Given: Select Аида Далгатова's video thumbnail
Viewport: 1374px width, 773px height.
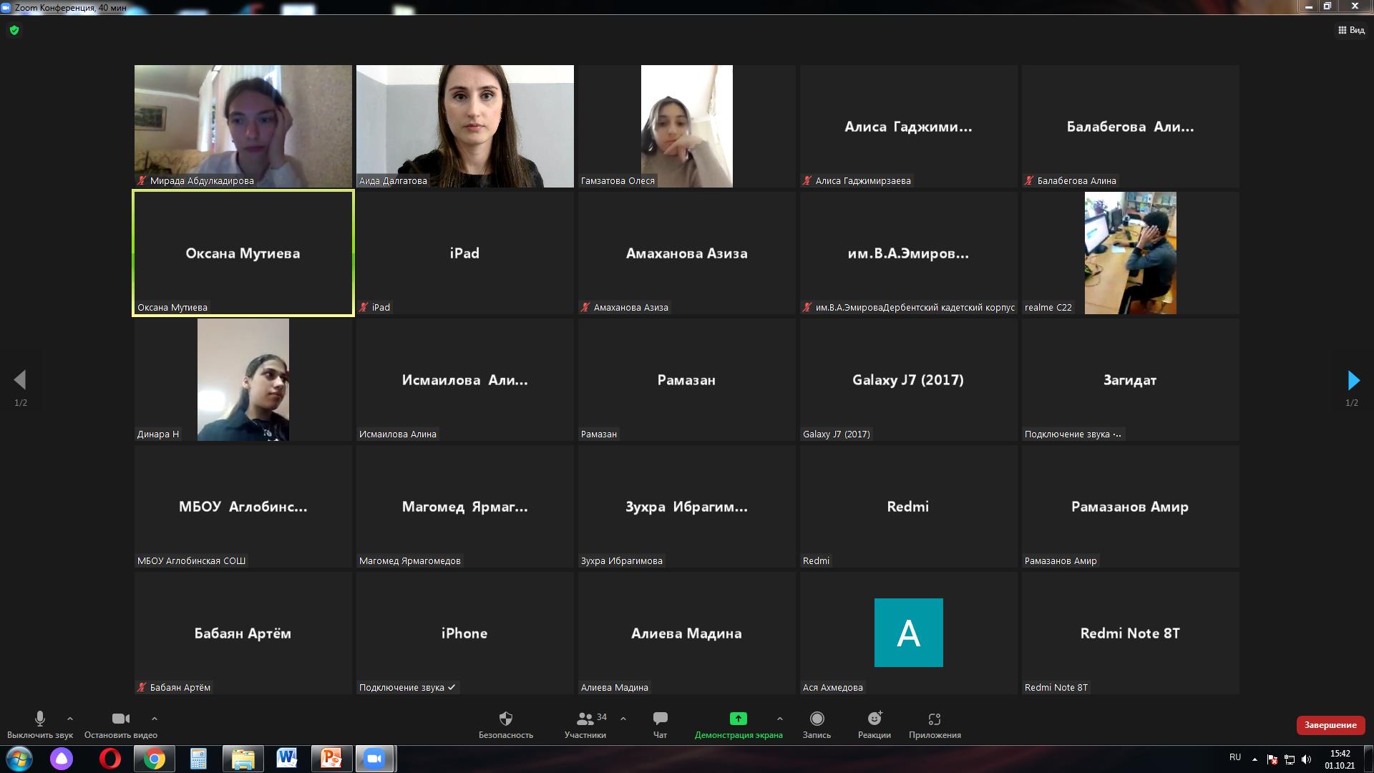Looking at the screenshot, I should (x=465, y=126).
